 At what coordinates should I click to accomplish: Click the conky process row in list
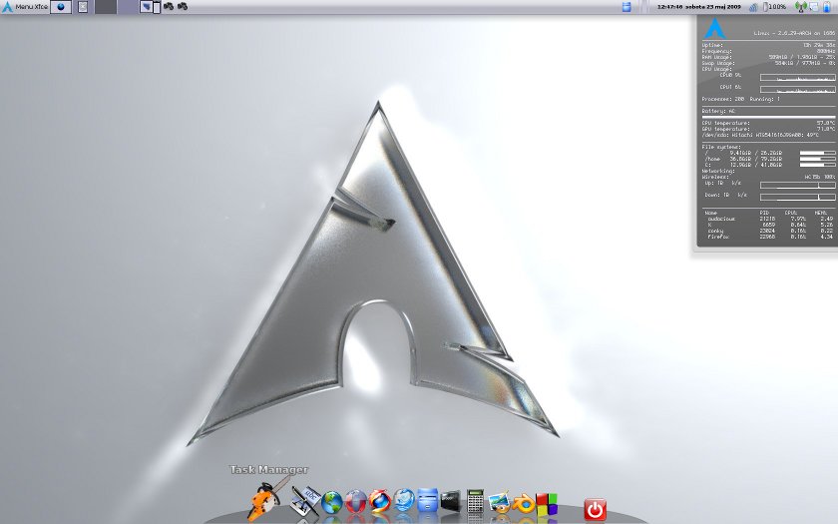click(x=768, y=231)
